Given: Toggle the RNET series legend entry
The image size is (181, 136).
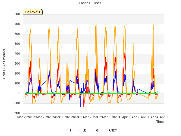Looking at the screenshot, I should click(110, 130).
